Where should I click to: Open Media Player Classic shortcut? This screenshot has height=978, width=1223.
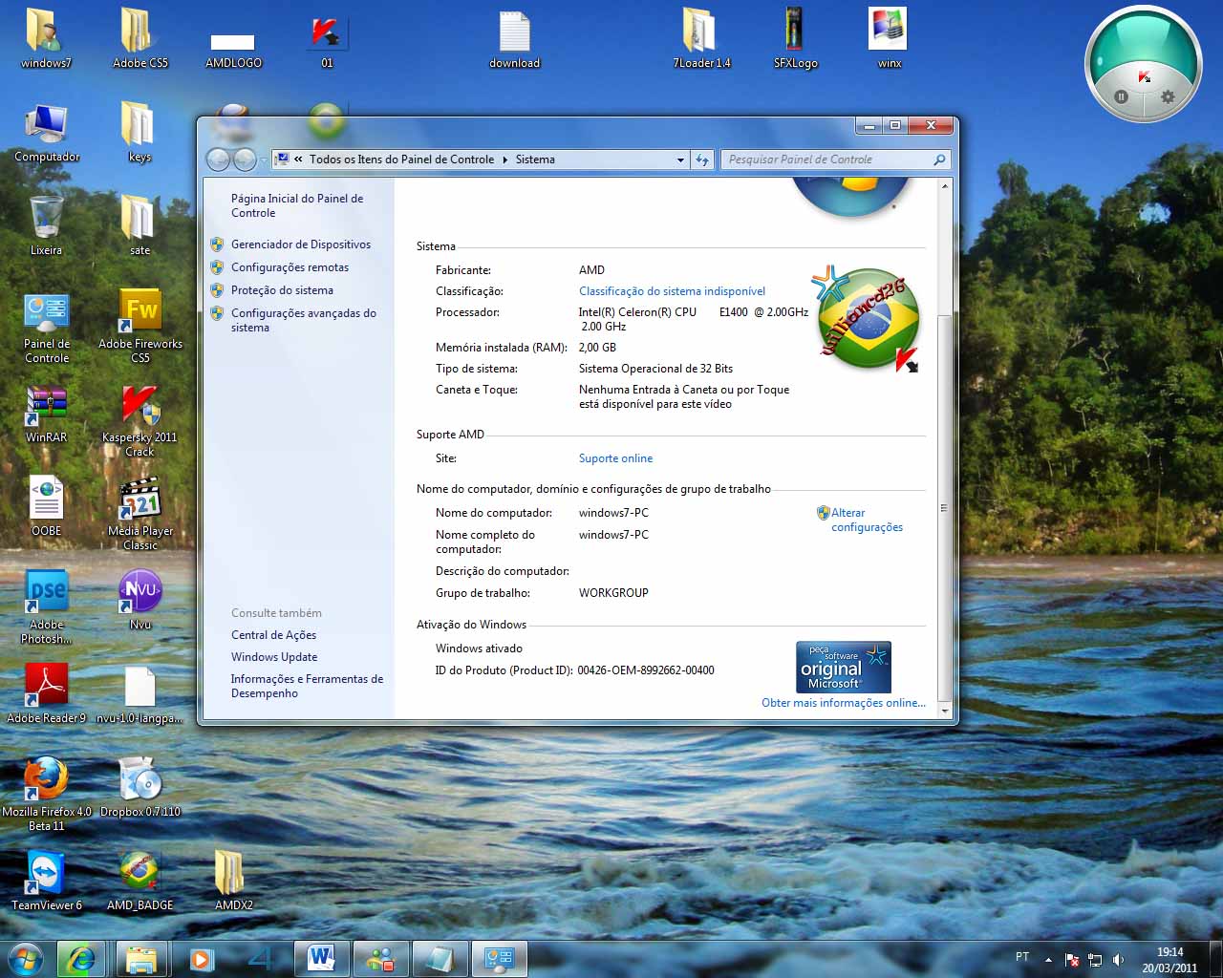(x=140, y=500)
